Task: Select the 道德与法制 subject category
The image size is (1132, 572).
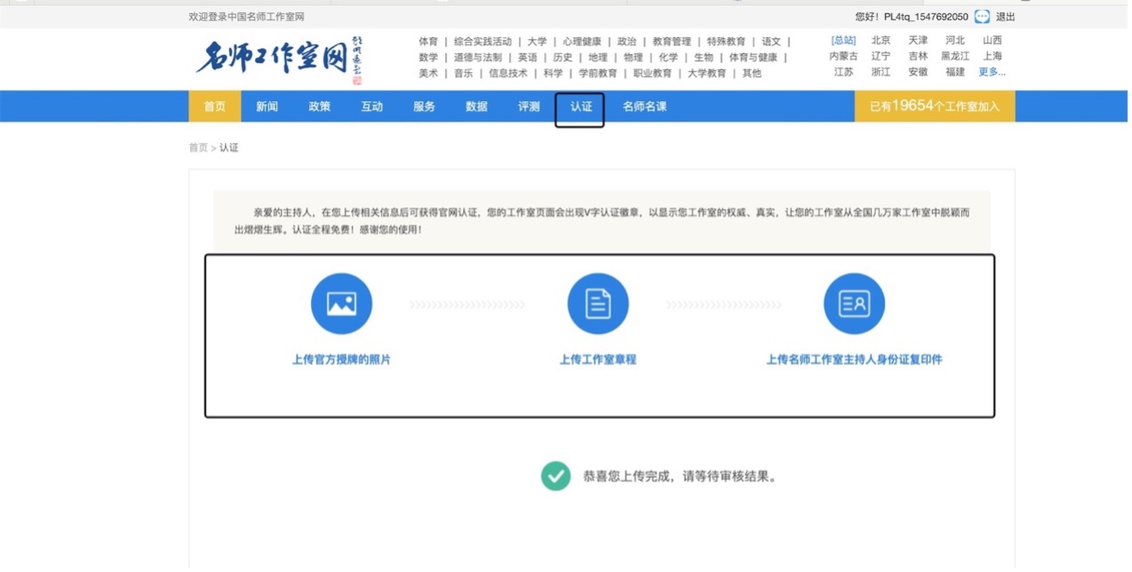Action: [x=477, y=58]
